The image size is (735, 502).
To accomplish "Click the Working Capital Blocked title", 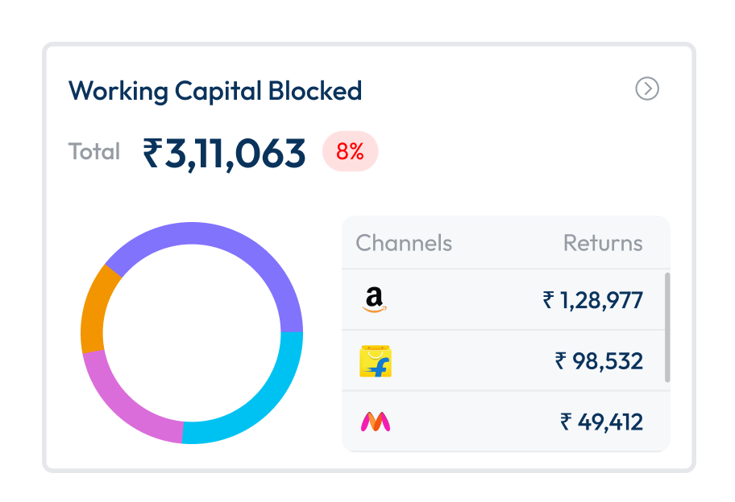I will click(x=215, y=91).
